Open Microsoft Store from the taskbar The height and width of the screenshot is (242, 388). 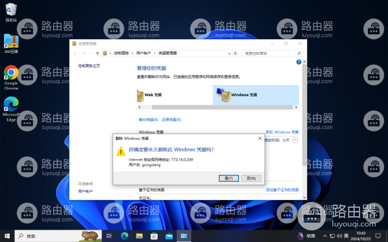154,236
